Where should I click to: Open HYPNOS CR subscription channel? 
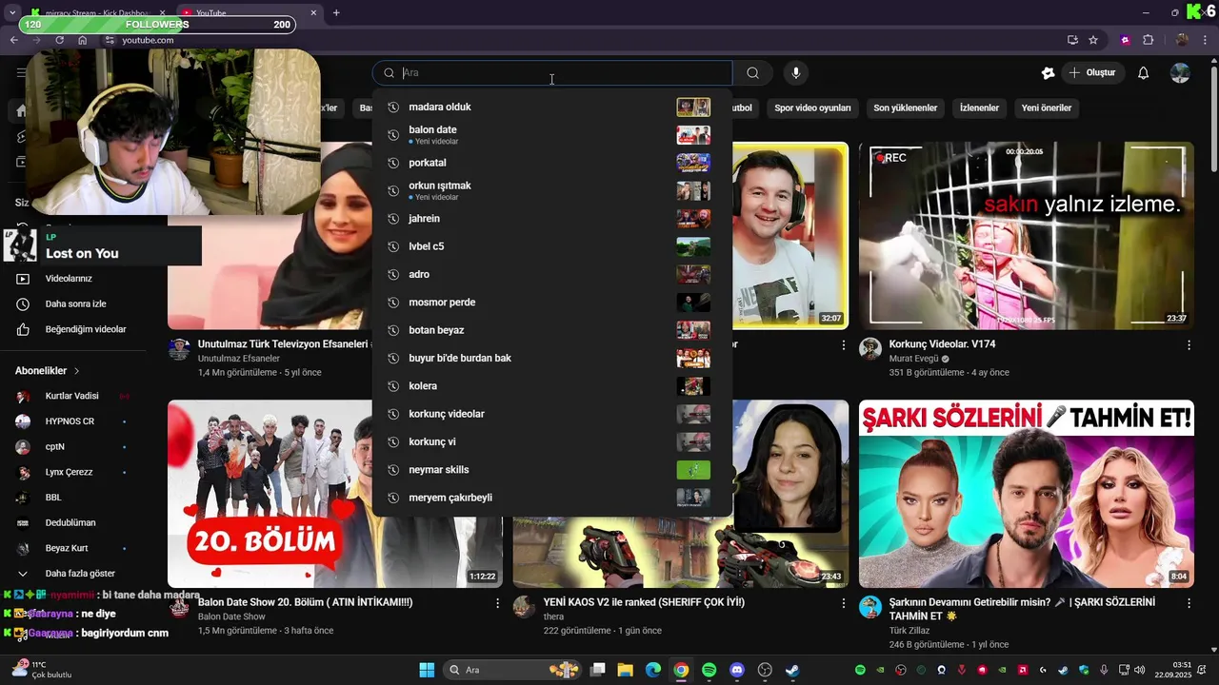pos(70,421)
